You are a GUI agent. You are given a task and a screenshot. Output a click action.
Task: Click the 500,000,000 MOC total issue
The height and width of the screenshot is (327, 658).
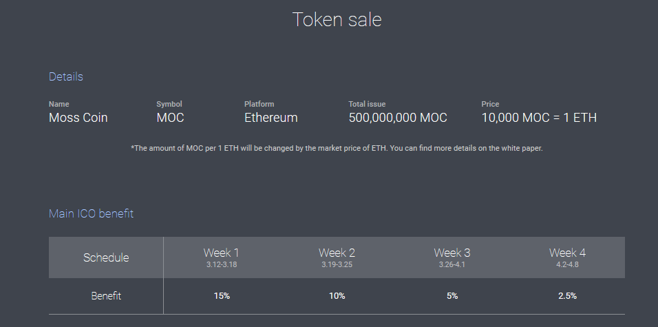(398, 118)
